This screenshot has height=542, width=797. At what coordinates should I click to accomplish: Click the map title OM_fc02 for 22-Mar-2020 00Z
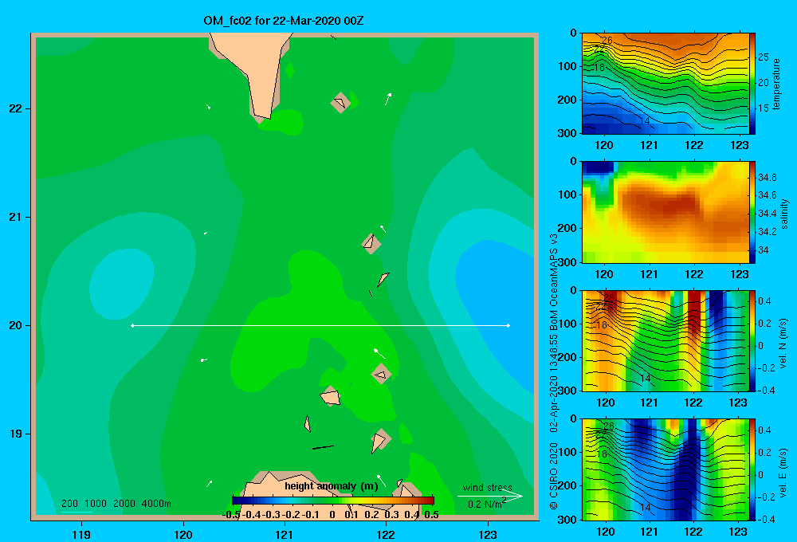coord(283,21)
